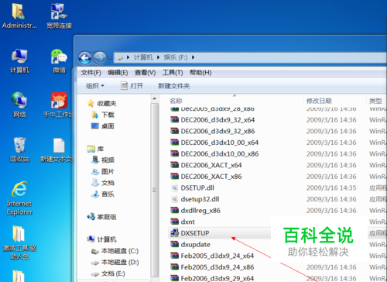Open the 文件(F) menu
This screenshot has width=387, height=282.
(91, 73)
